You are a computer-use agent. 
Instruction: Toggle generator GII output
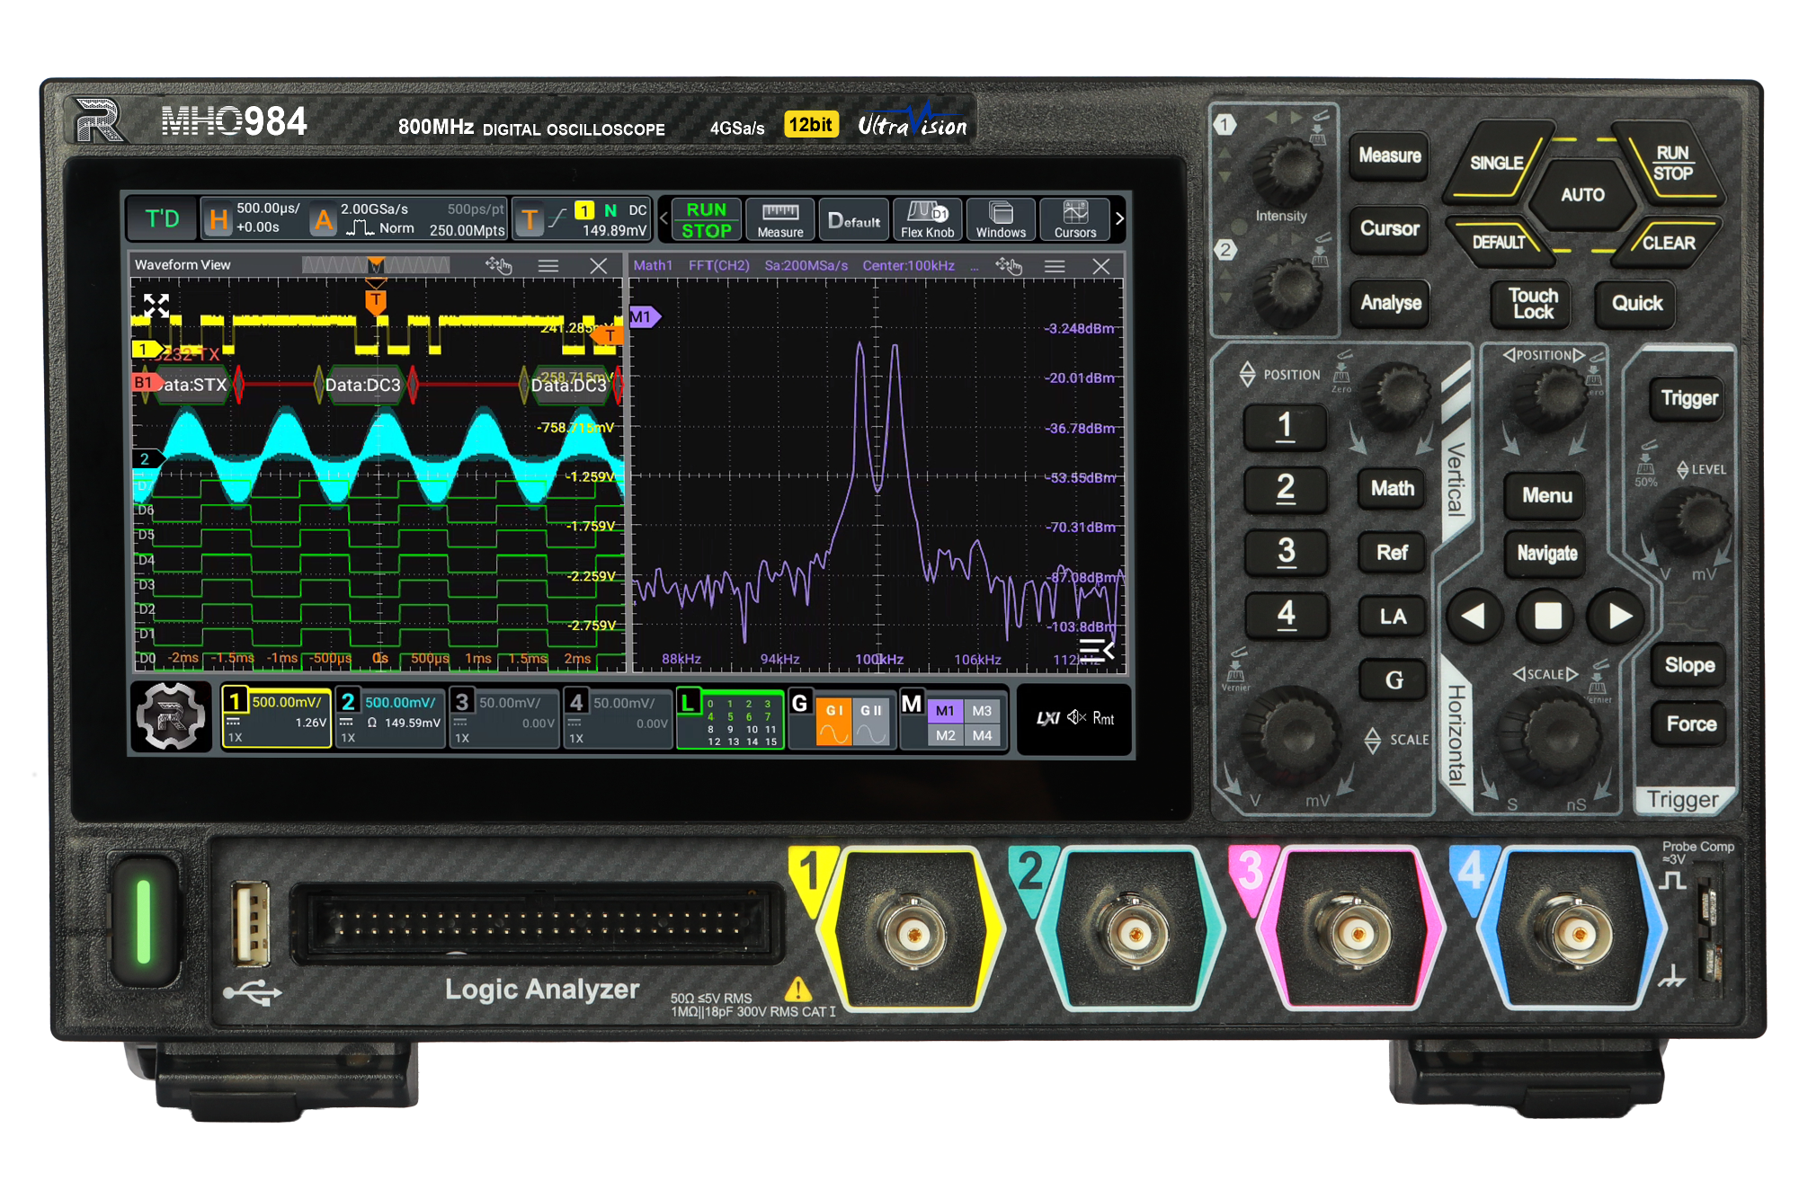(x=870, y=722)
